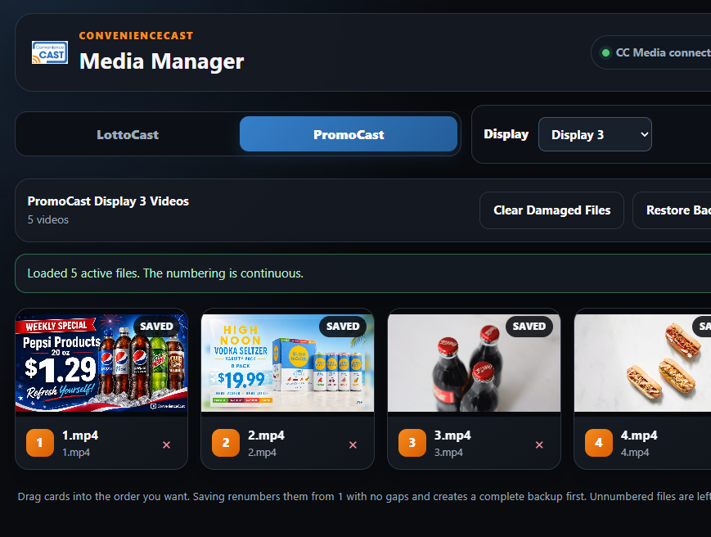
Task: Switch to the LottoCast tab
Action: 128,135
